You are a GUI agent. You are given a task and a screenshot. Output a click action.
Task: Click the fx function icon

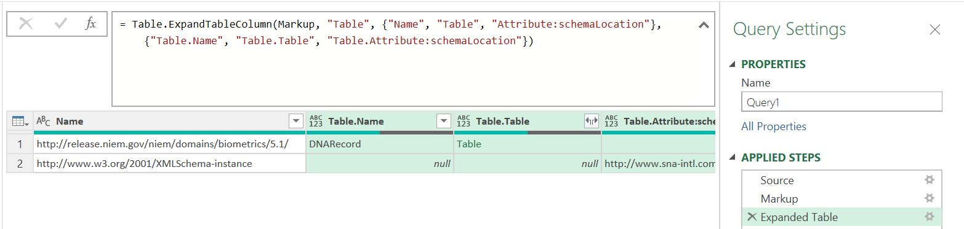click(x=90, y=24)
